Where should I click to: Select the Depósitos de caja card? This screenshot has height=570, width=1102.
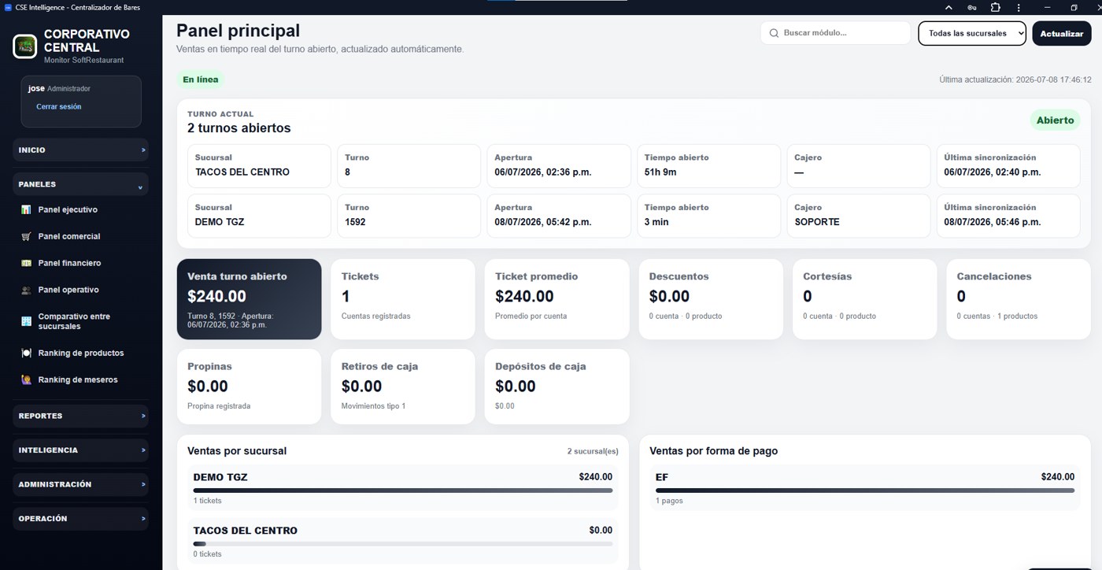tap(557, 387)
